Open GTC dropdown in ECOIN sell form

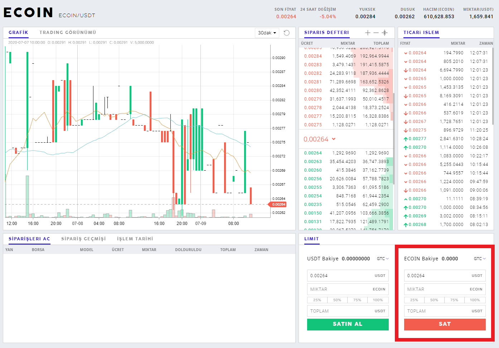pyautogui.click(x=480, y=259)
